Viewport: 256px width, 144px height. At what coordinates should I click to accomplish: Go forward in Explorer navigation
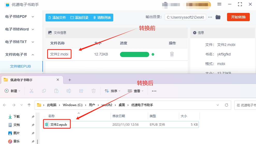(x=14, y=105)
